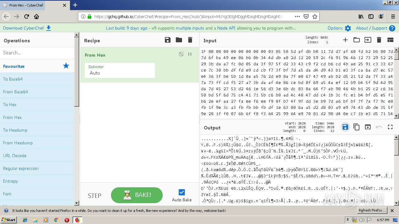The height and width of the screenshot is (224, 399).
Task: Go forward in Firefox
Action: pyautogui.click(x=17, y=16)
